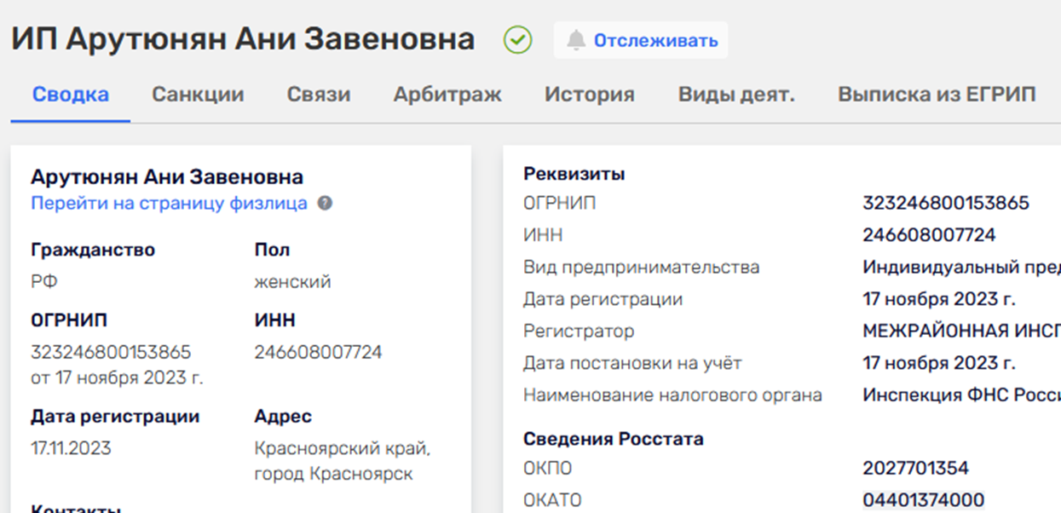Click the page title ИП Арутюнян Ани Завеновна
The height and width of the screenshot is (513, 1061).
243,39
